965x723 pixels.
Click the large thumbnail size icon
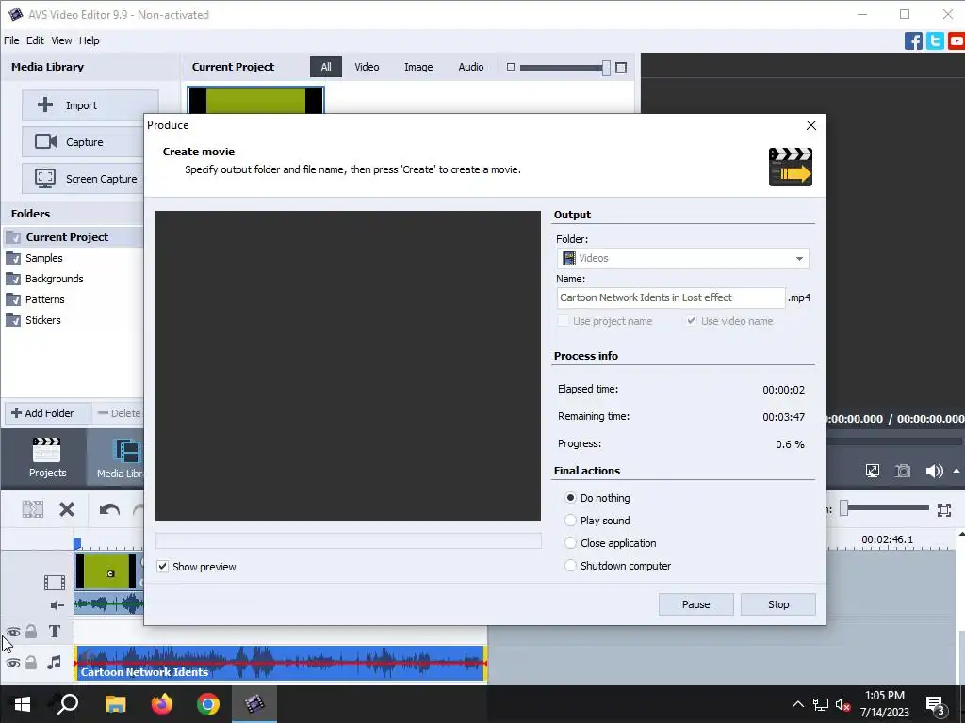[x=621, y=67]
